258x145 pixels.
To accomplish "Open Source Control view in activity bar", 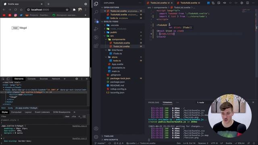I will tap(96, 21).
